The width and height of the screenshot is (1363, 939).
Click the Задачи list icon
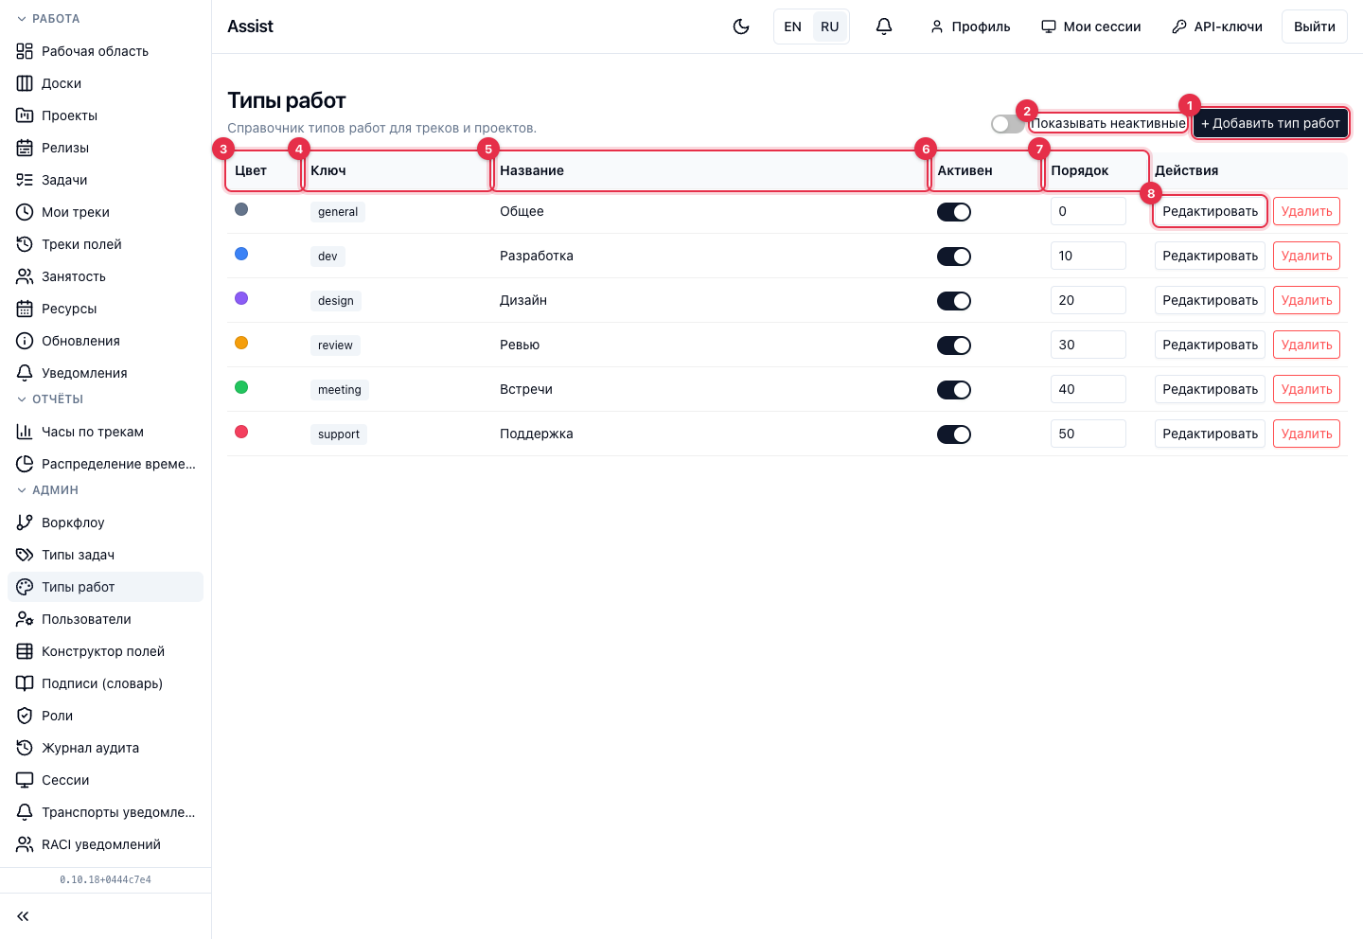[25, 180]
